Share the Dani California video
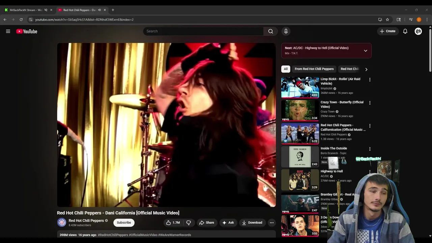The width and height of the screenshot is (432, 243). tap(207, 223)
